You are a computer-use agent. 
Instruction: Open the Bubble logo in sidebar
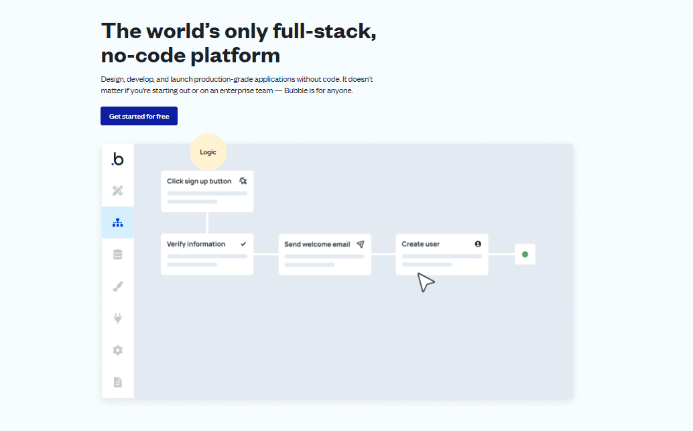(x=117, y=159)
